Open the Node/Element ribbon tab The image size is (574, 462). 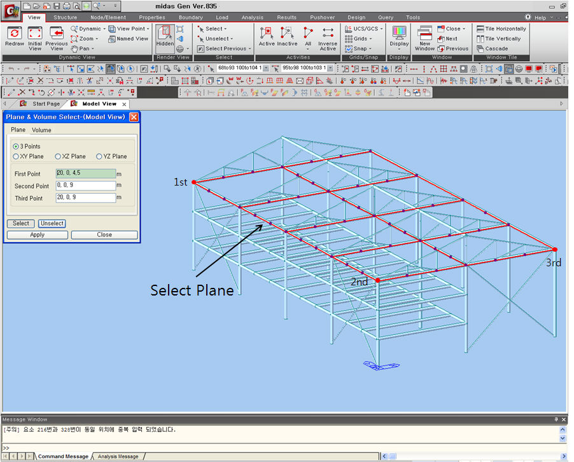(108, 18)
